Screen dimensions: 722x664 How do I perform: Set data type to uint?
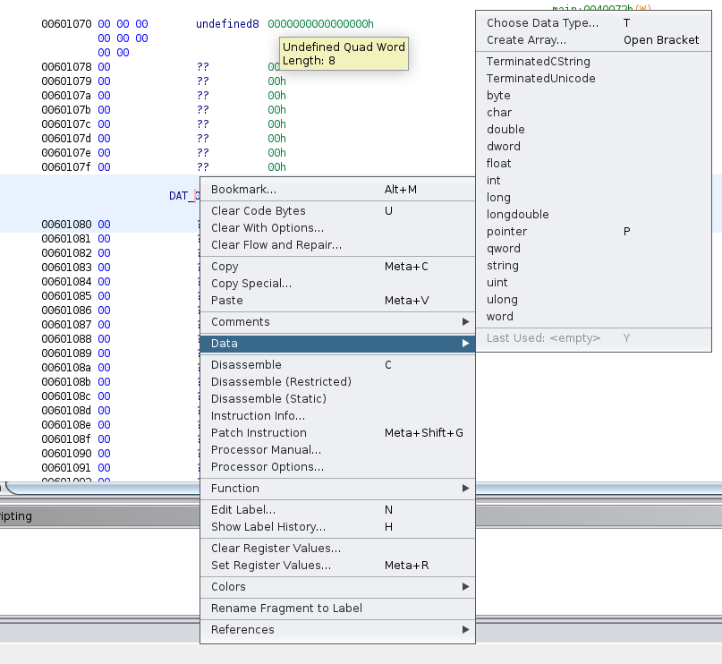point(593,283)
